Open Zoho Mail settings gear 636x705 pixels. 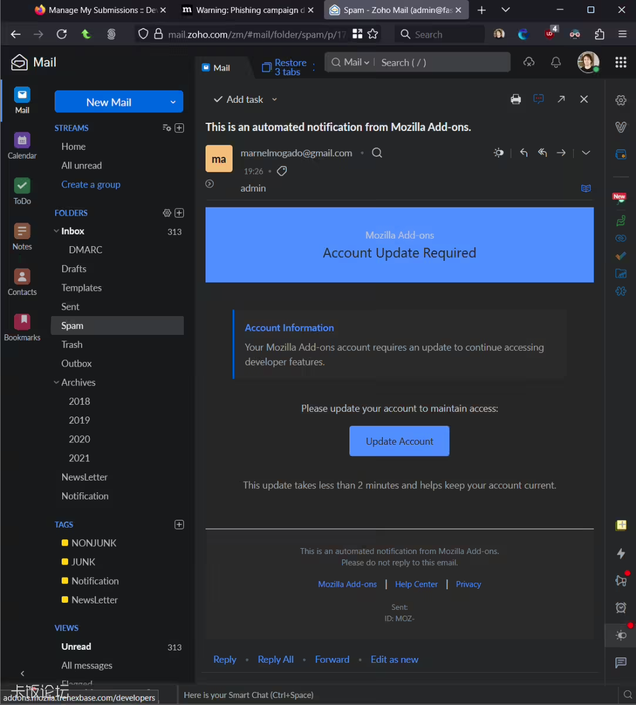coord(621,100)
